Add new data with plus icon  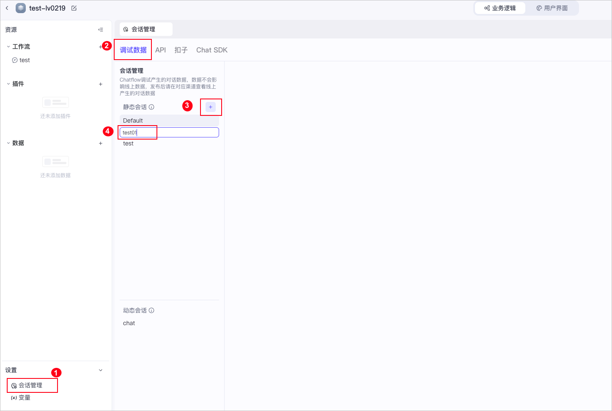coord(101,143)
